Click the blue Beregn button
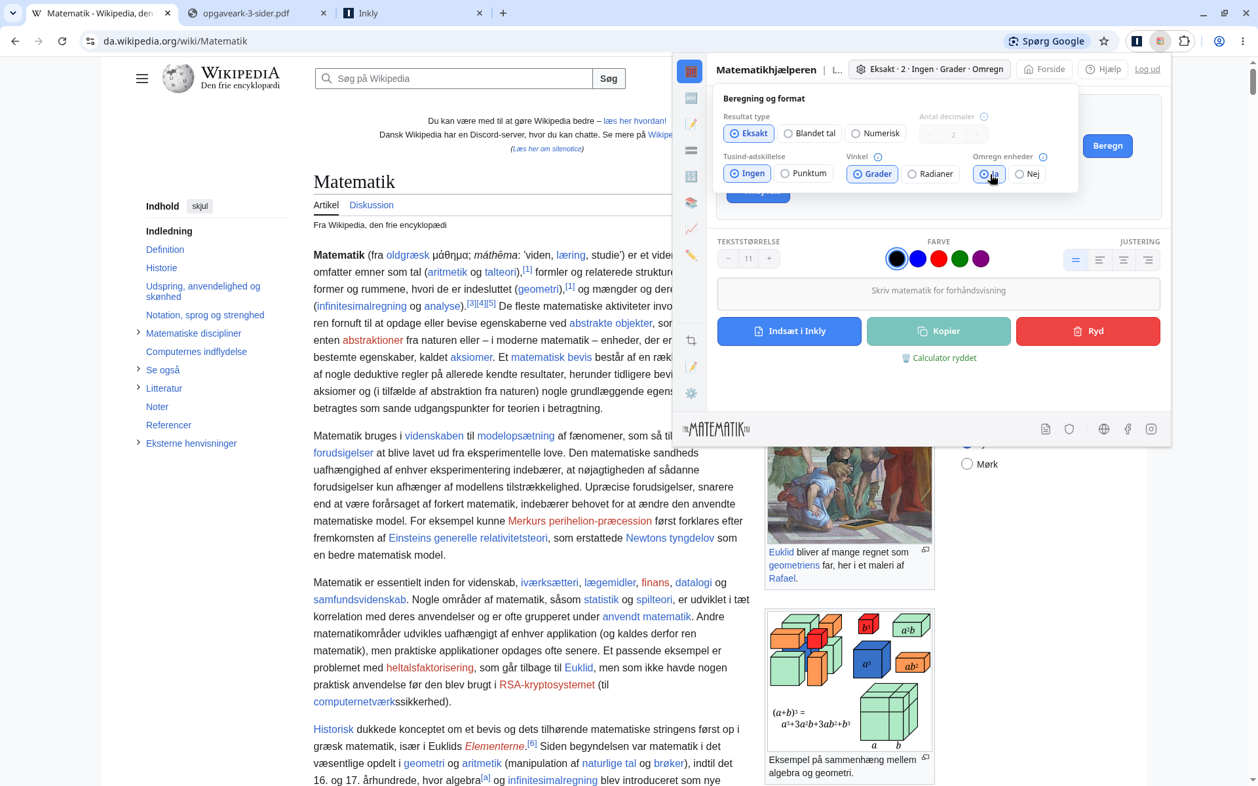The image size is (1258, 786). pyautogui.click(x=1107, y=146)
